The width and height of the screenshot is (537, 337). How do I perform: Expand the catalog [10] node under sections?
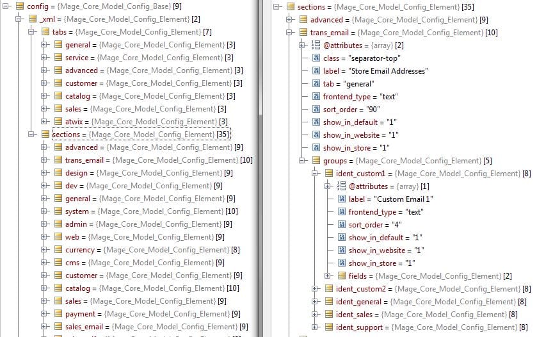[44, 288]
